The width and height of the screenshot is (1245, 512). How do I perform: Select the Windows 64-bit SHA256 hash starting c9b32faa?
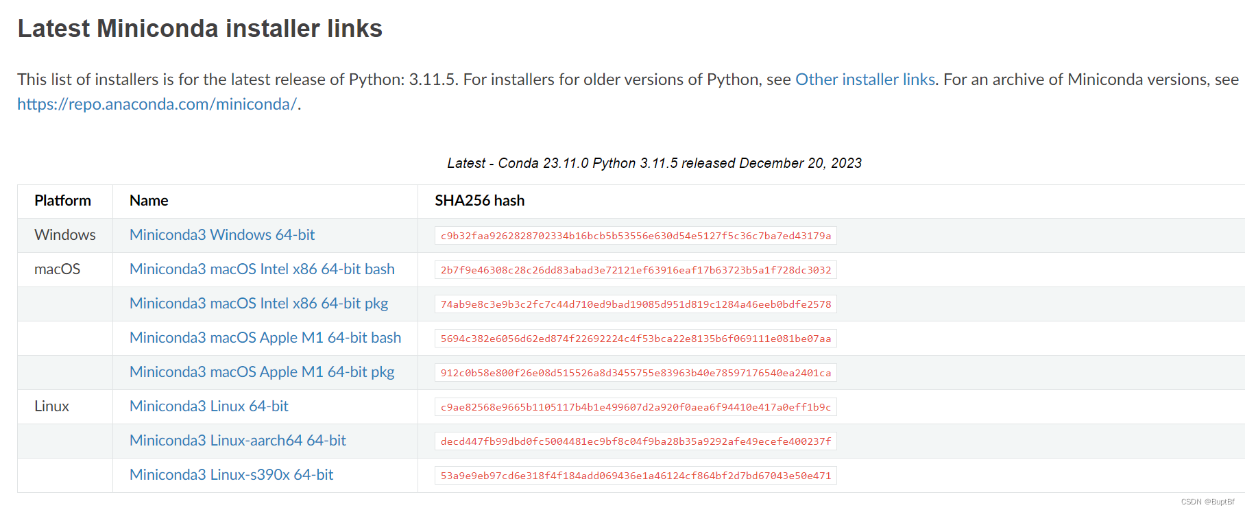pyautogui.click(x=636, y=236)
